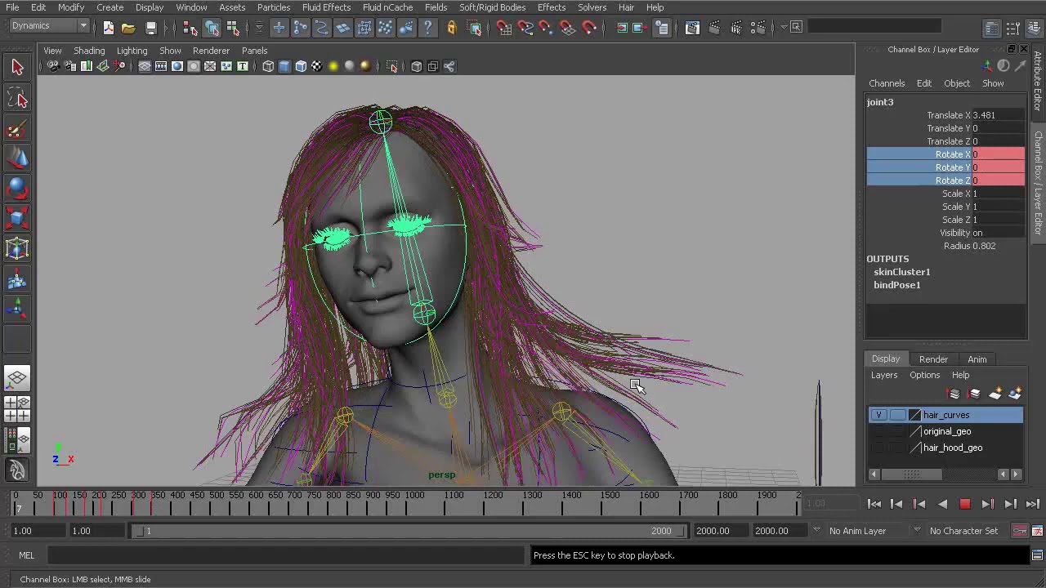Select skinCluster1 under OUTPUTS
The image size is (1046, 588).
[x=901, y=272]
